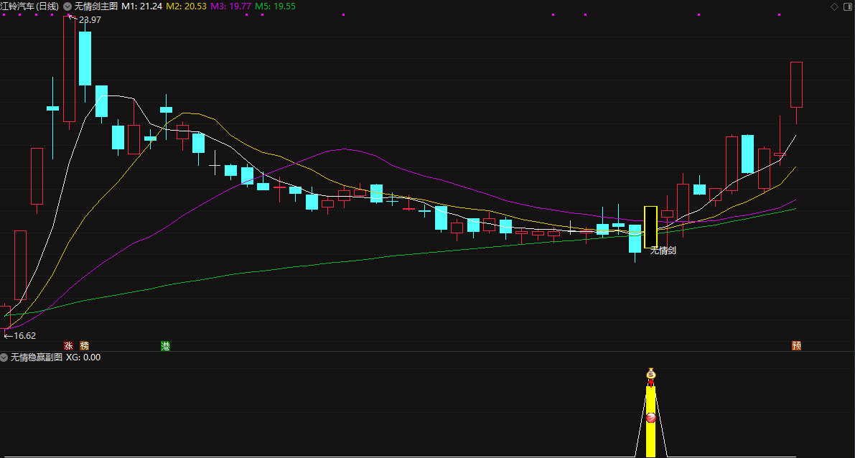Click the yellow signal bar in sub-chart

click(650, 421)
